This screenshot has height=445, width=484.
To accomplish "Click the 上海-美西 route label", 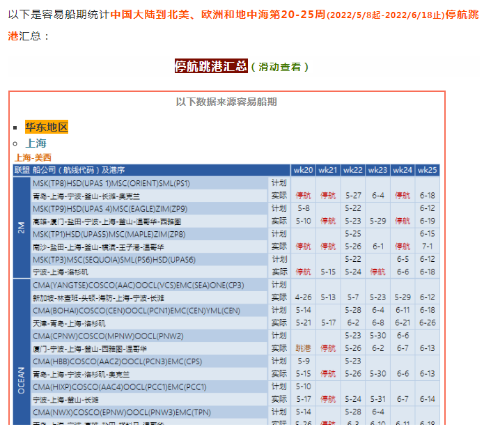I will [33, 157].
